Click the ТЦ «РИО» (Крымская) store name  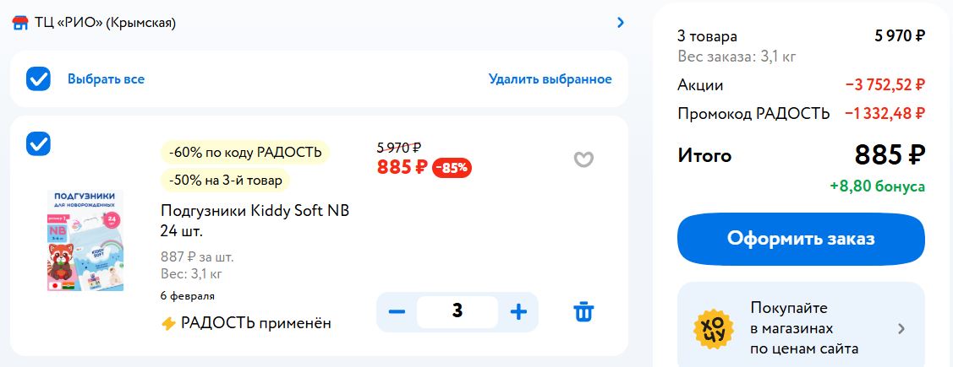(x=105, y=23)
